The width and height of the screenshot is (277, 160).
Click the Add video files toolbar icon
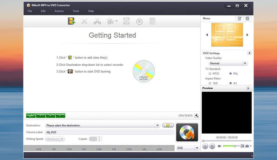[x=72, y=21]
